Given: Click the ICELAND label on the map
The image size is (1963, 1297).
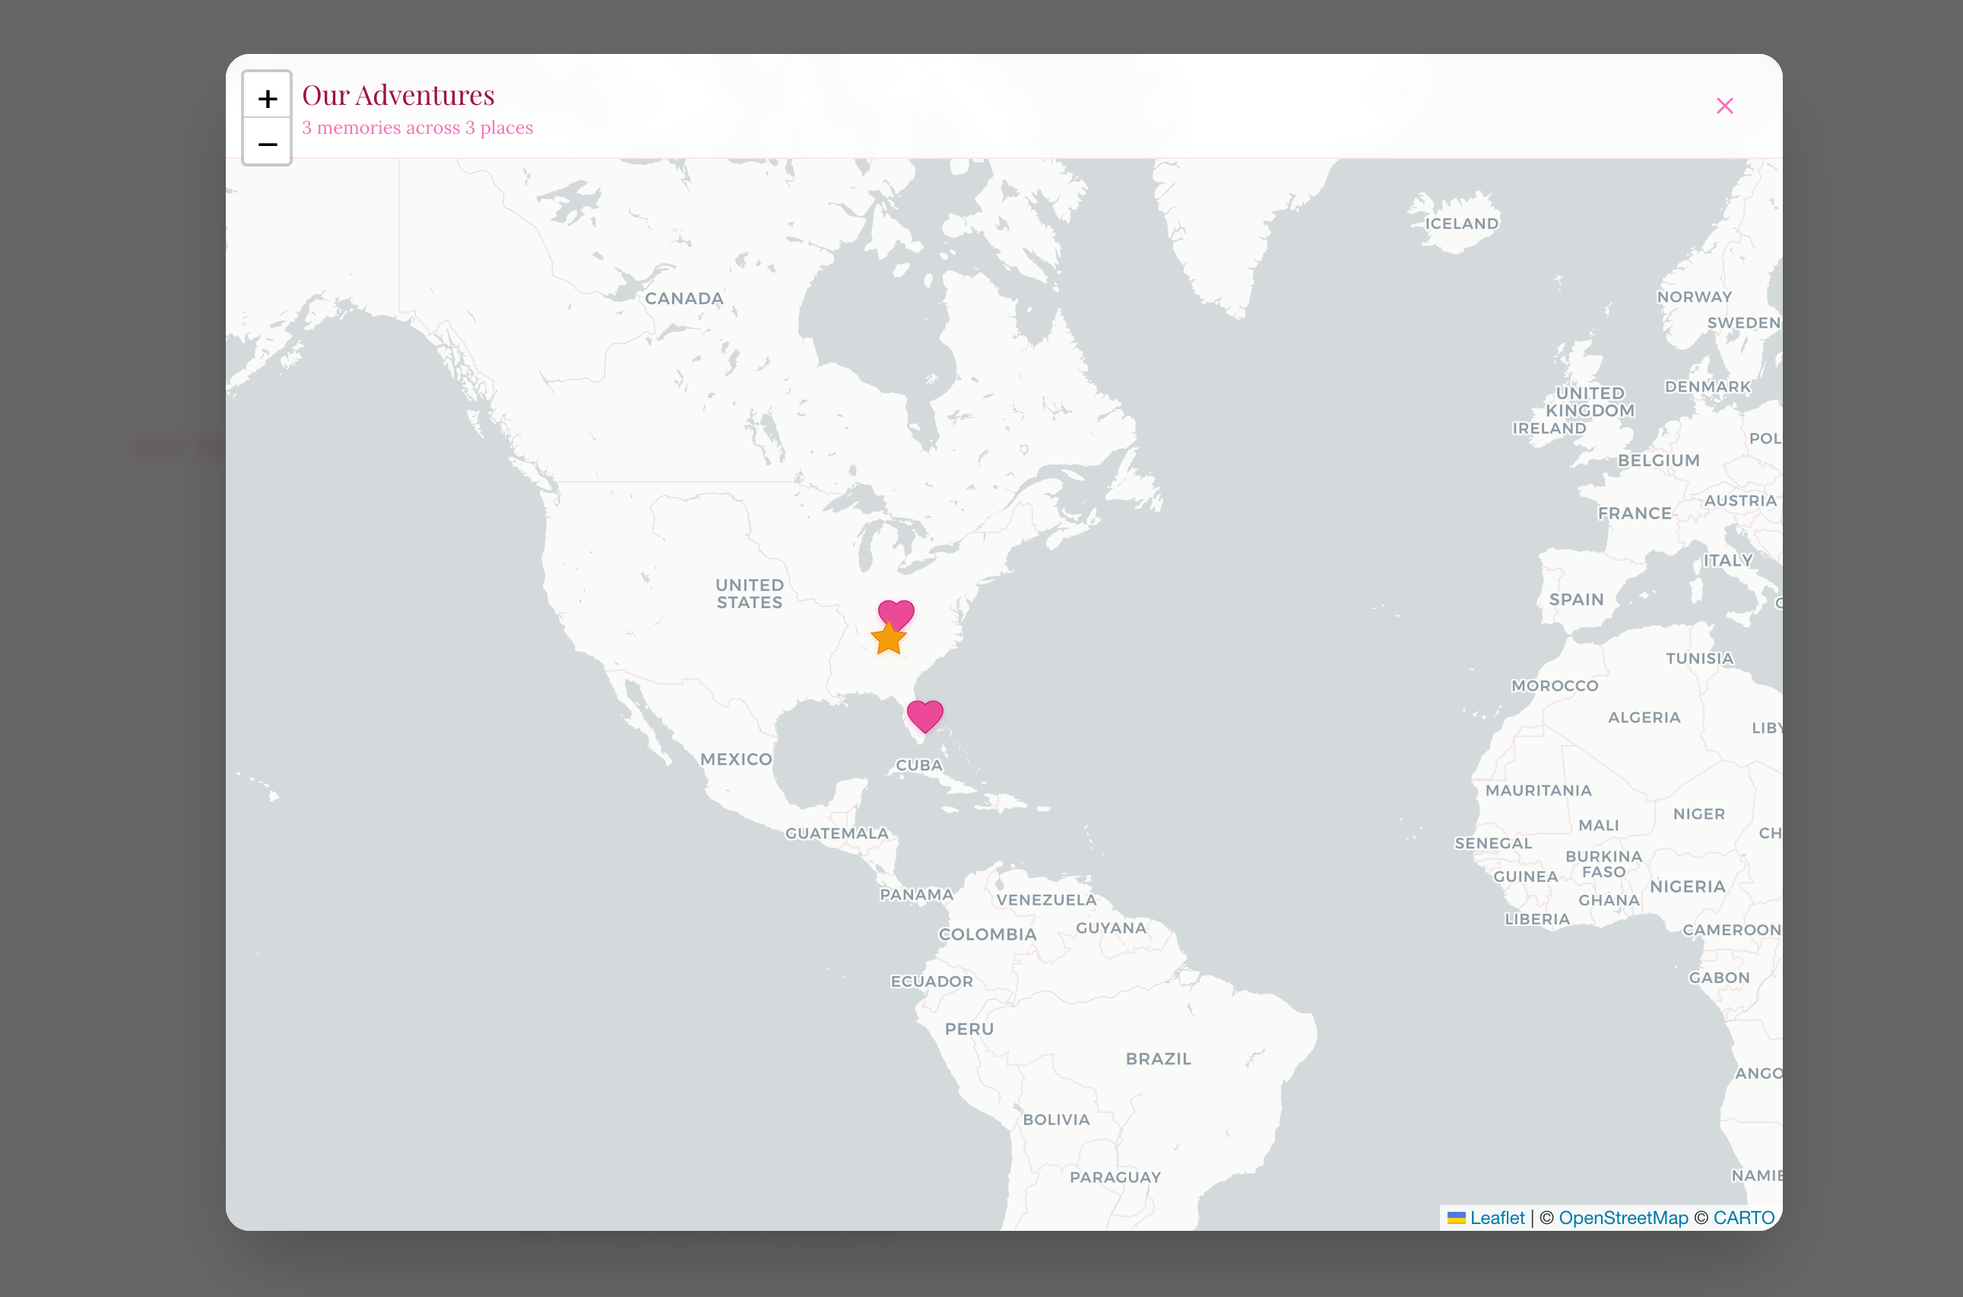Looking at the screenshot, I should coord(1461,224).
